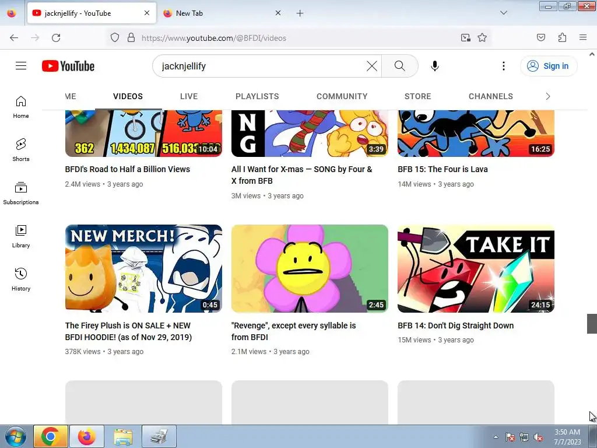Start voice search with microphone icon
Viewport: 597px width, 448px height.
coord(434,66)
